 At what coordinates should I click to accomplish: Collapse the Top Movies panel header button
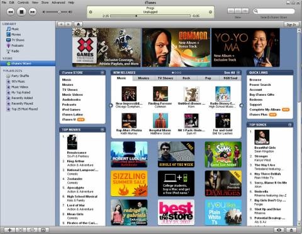click(x=103, y=130)
